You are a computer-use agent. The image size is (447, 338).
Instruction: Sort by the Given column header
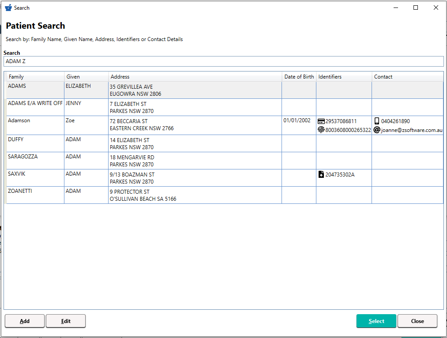[86, 77]
